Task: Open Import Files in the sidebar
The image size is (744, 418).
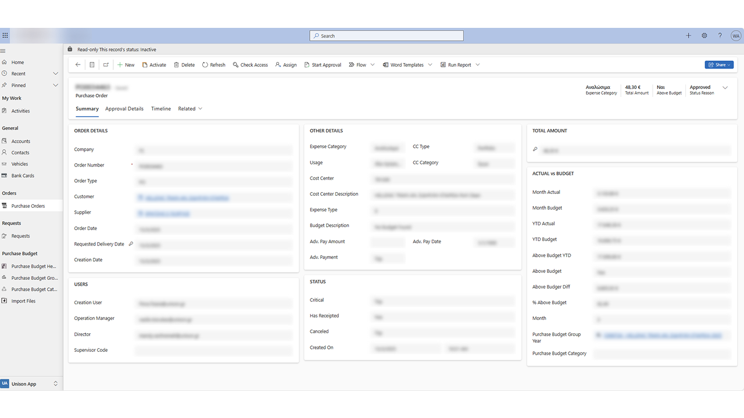Action: 23,301
